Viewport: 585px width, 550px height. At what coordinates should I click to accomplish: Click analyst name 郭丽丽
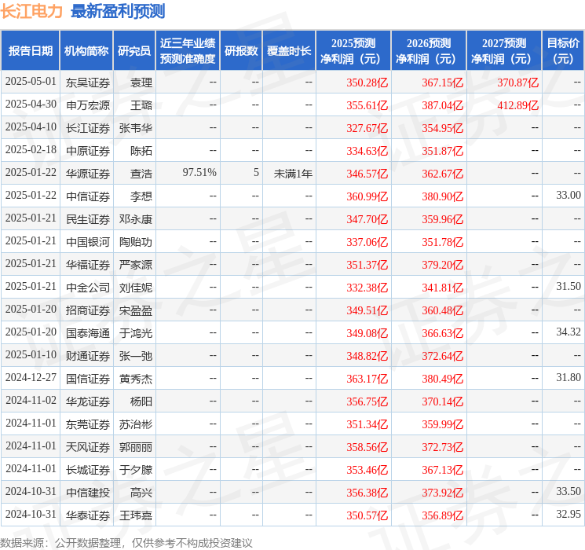pyautogui.click(x=135, y=447)
